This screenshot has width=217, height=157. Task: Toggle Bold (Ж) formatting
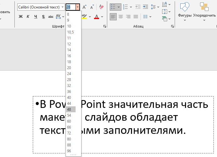pyautogui.click(x=21, y=17)
